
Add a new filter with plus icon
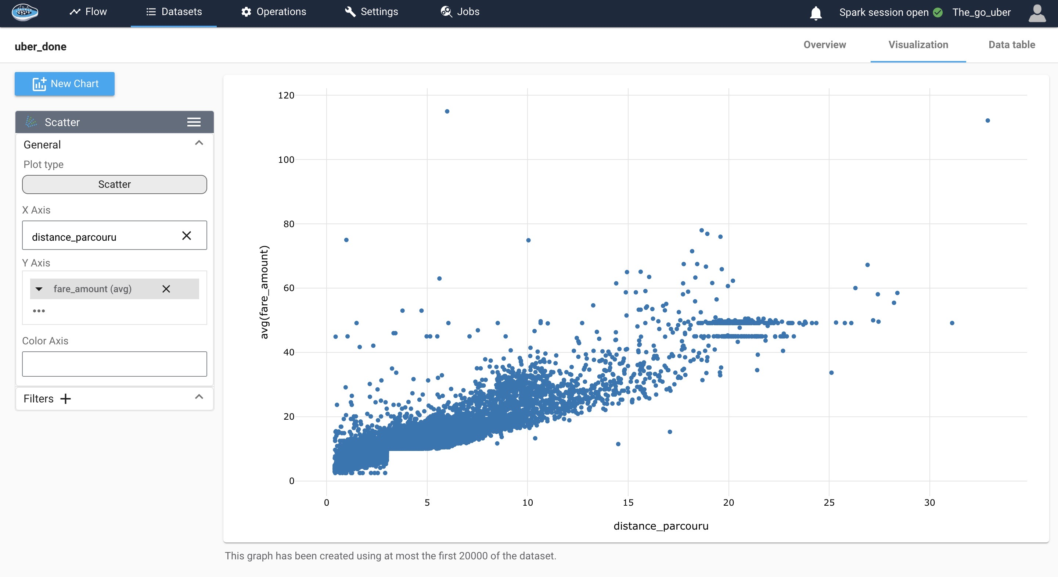coord(65,399)
